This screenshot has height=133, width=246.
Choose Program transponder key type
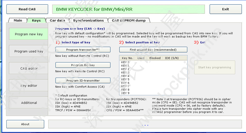tap(83, 50)
